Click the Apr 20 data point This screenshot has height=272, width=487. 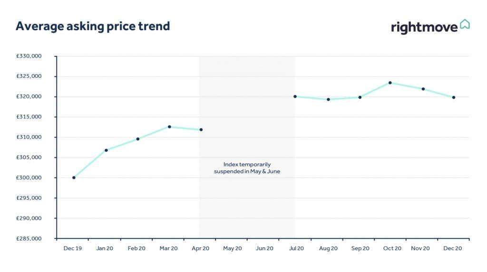(x=201, y=130)
